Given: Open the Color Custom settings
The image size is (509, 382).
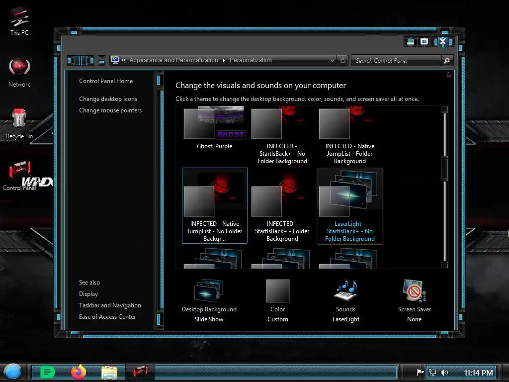Looking at the screenshot, I should (277, 300).
